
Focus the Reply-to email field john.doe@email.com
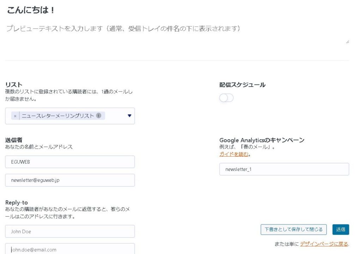point(70,249)
